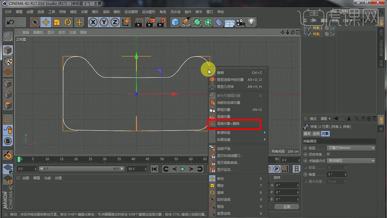Open 点插值方式 dropdown

[351, 160]
